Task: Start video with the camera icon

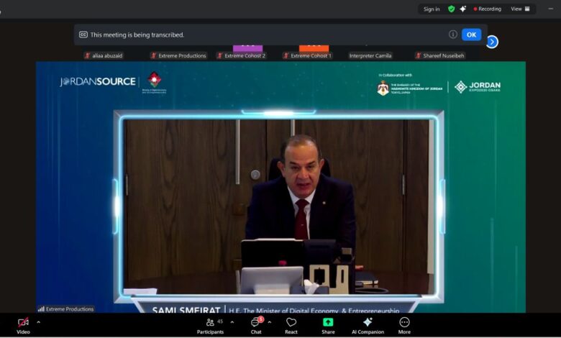Action: click(23, 323)
